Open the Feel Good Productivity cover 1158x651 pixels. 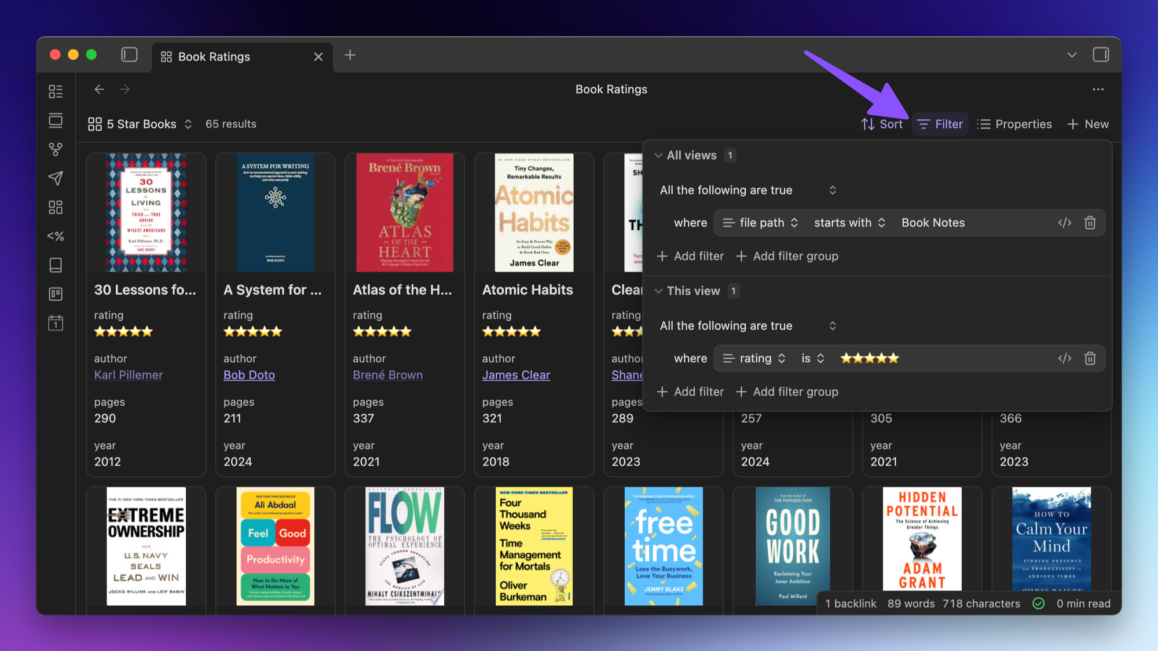point(275,546)
